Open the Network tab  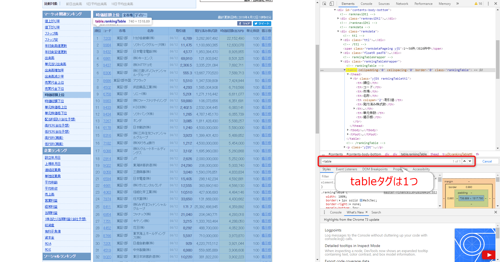(x=402, y=4)
